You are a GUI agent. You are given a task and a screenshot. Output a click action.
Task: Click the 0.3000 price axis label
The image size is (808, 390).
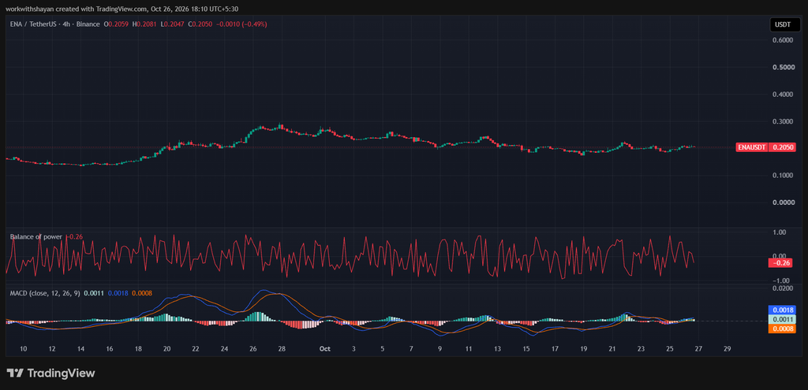pos(783,121)
